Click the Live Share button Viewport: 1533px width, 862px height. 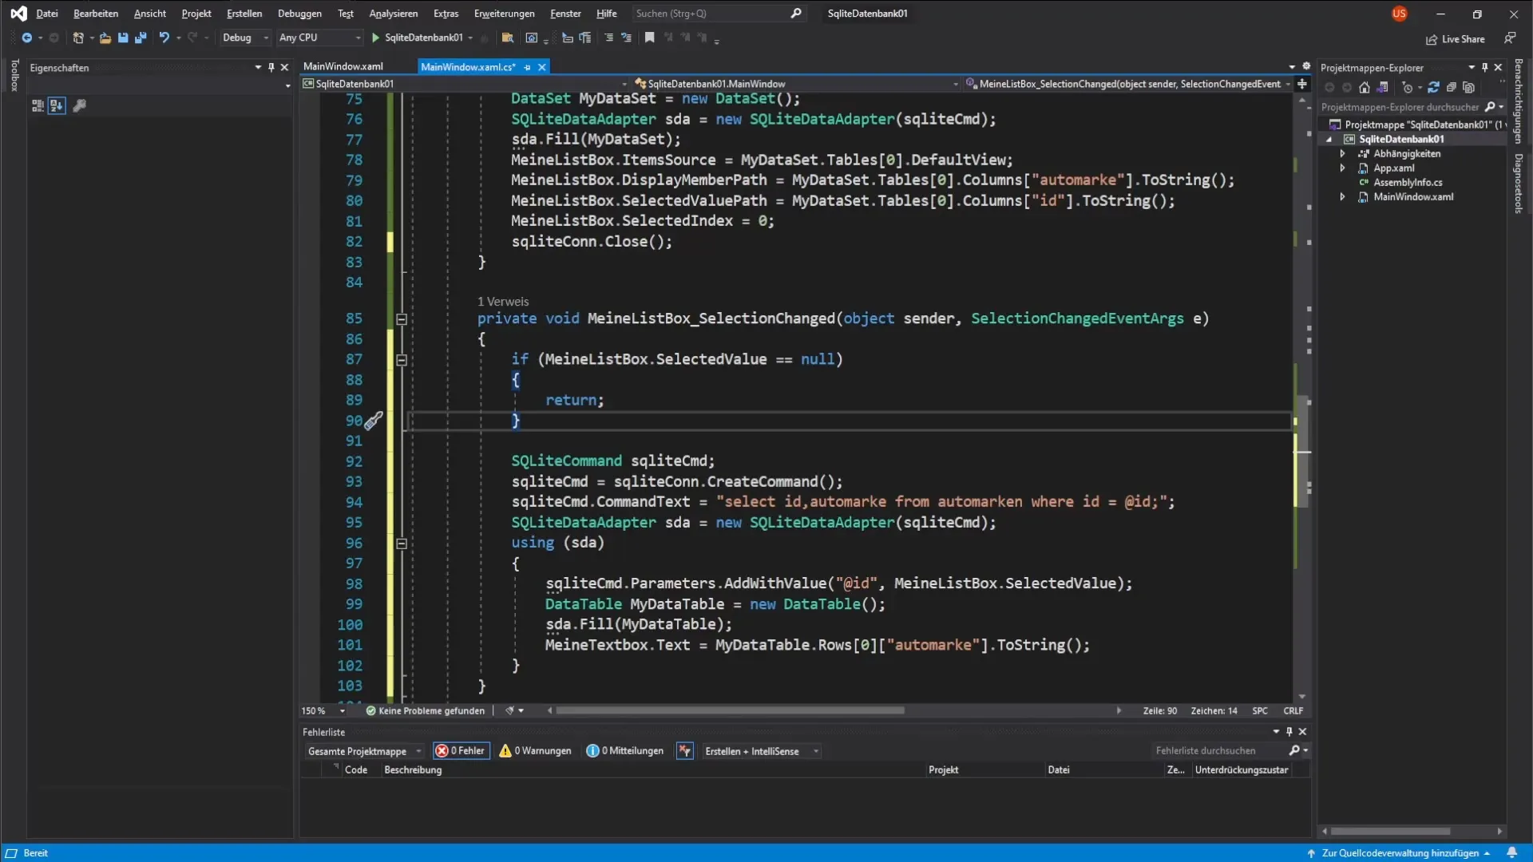[x=1456, y=39]
